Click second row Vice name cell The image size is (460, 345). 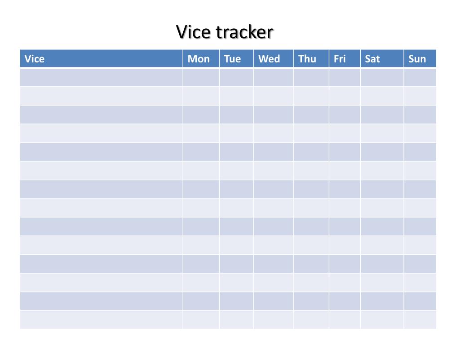pos(101,96)
